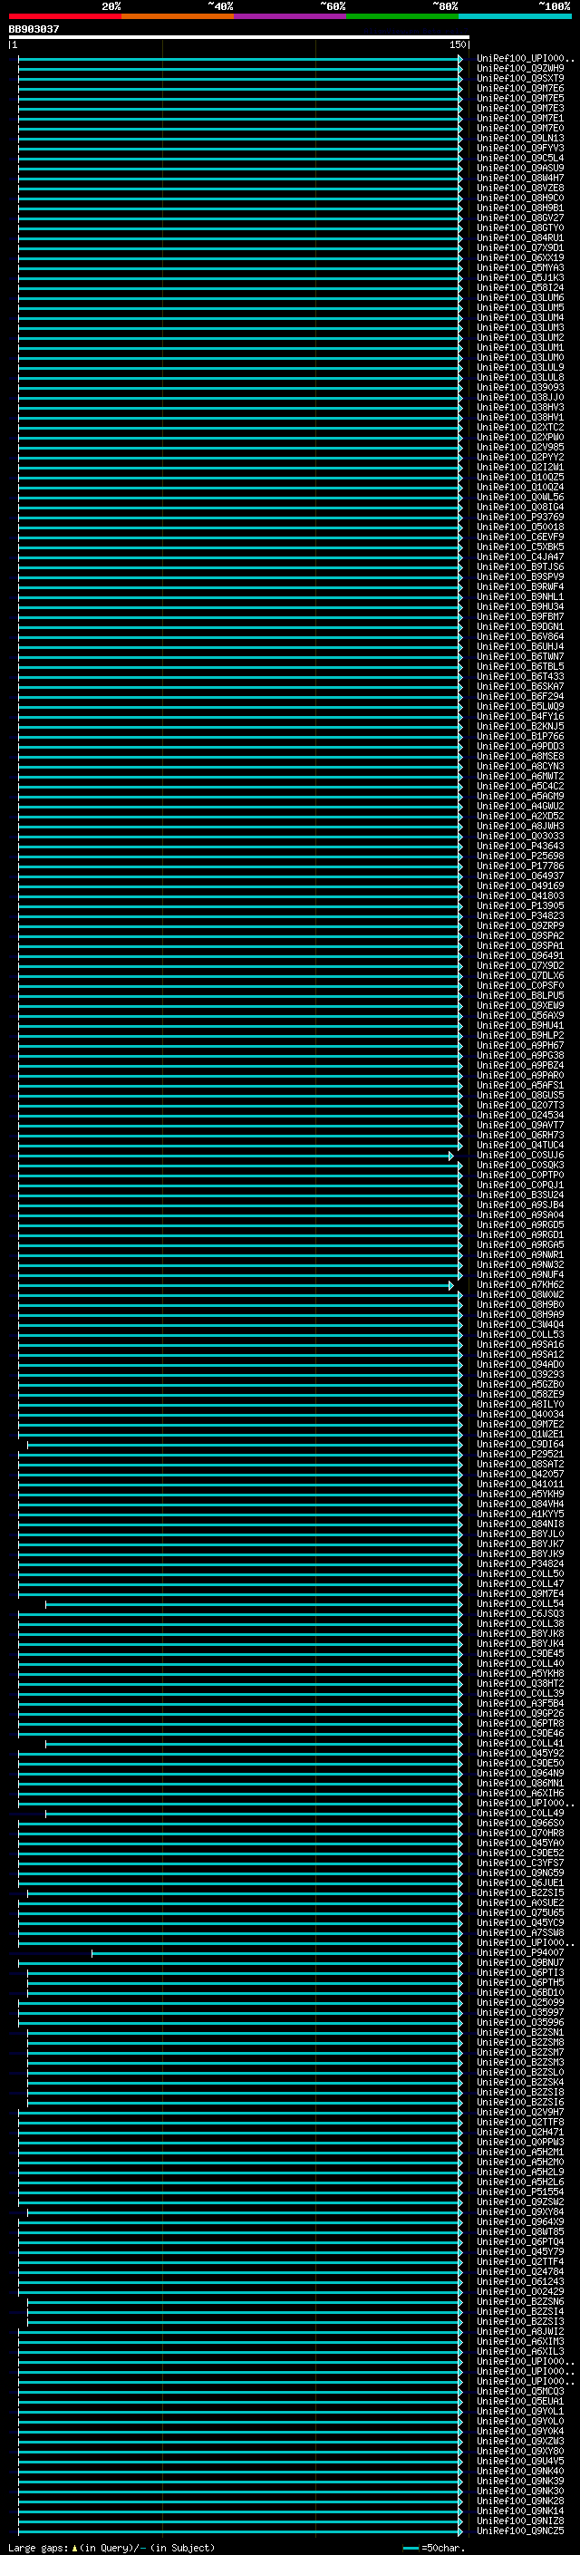Image resolution: width=580 pixels, height=2555 pixels.
Task: Select label UniRef100_A9RGD5
Action: [520, 1225]
